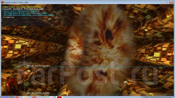Click the 'GPU 1: 0°C' temperature graph label
The height and width of the screenshot is (98, 175).
38,93
